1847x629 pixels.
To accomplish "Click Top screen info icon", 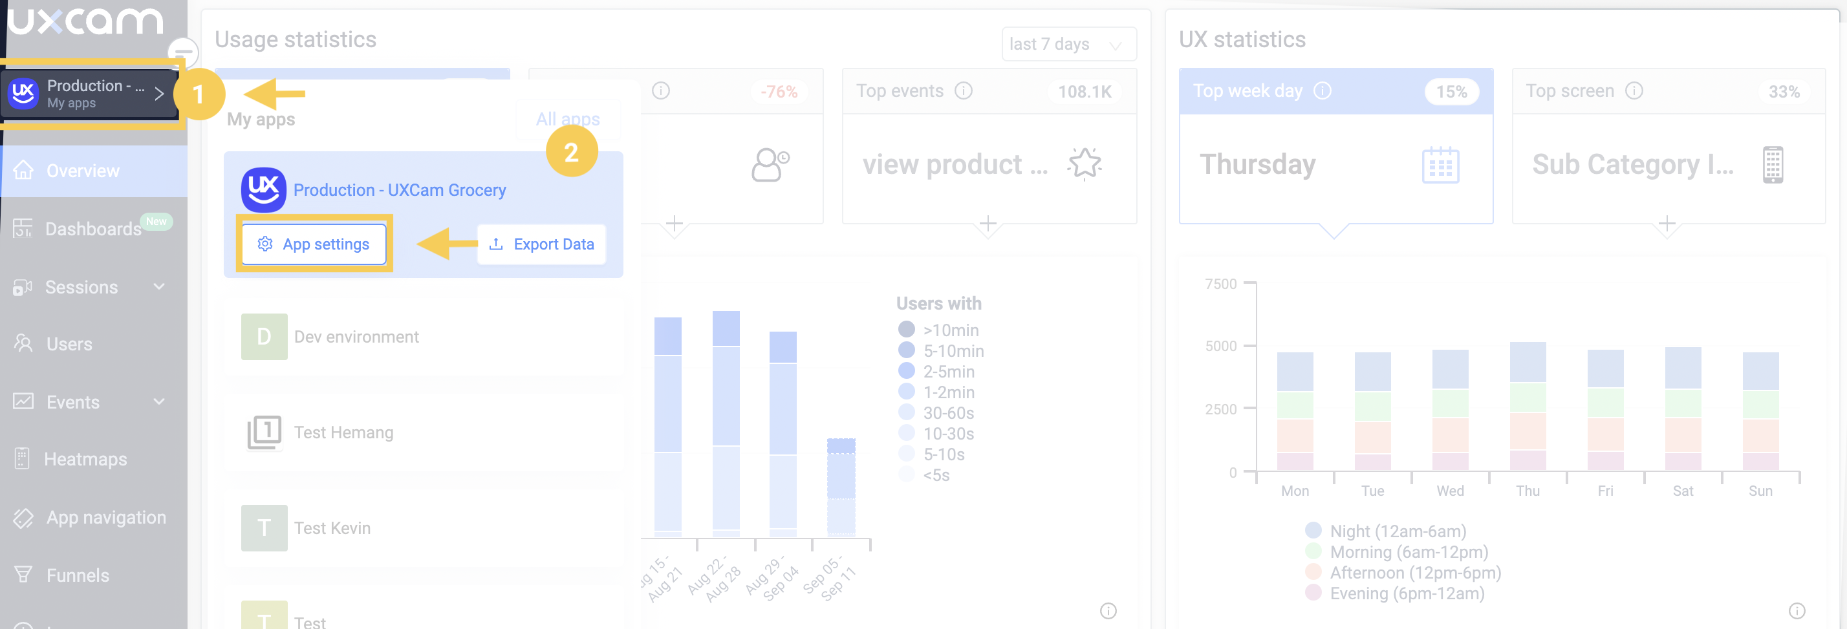I will pyautogui.click(x=1634, y=91).
